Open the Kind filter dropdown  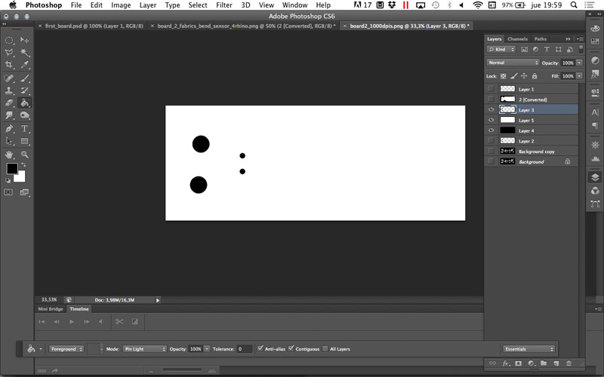(x=501, y=49)
